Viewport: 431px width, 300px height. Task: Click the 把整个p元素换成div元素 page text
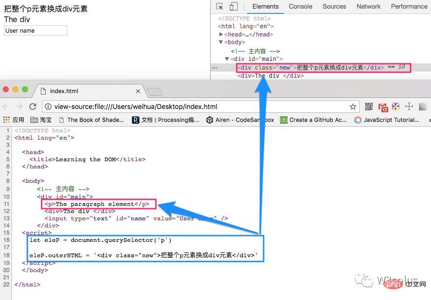coord(46,9)
